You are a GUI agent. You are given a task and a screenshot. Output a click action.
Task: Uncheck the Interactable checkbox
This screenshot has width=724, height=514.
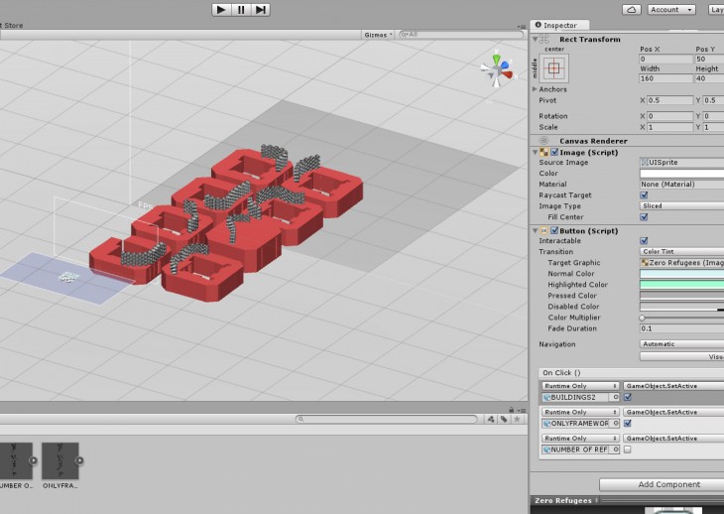644,240
